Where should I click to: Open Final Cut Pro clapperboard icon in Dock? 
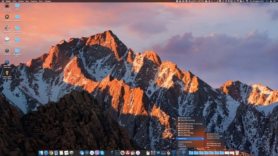(x=133, y=153)
